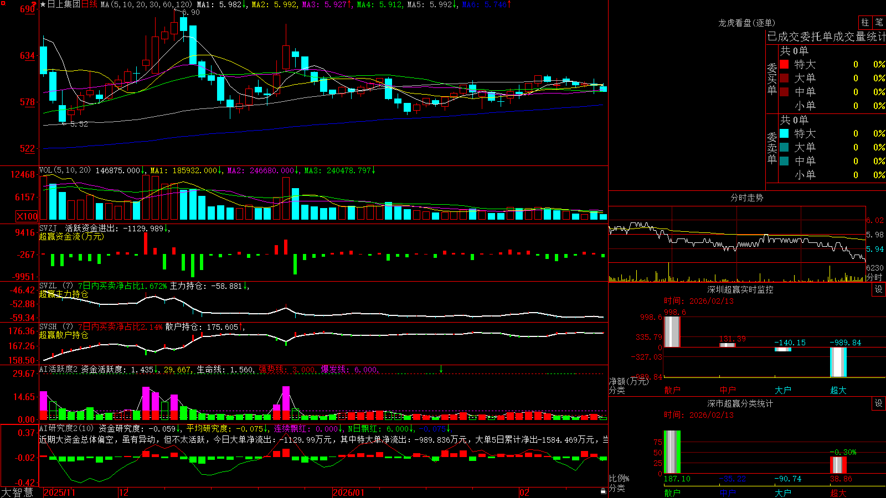Click the 散户 998.6 bar in real-time monitor
This screenshot has height=498, width=886.
672,331
